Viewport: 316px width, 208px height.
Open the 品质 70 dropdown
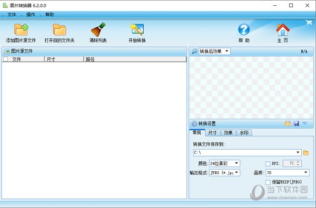[x=305, y=172]
